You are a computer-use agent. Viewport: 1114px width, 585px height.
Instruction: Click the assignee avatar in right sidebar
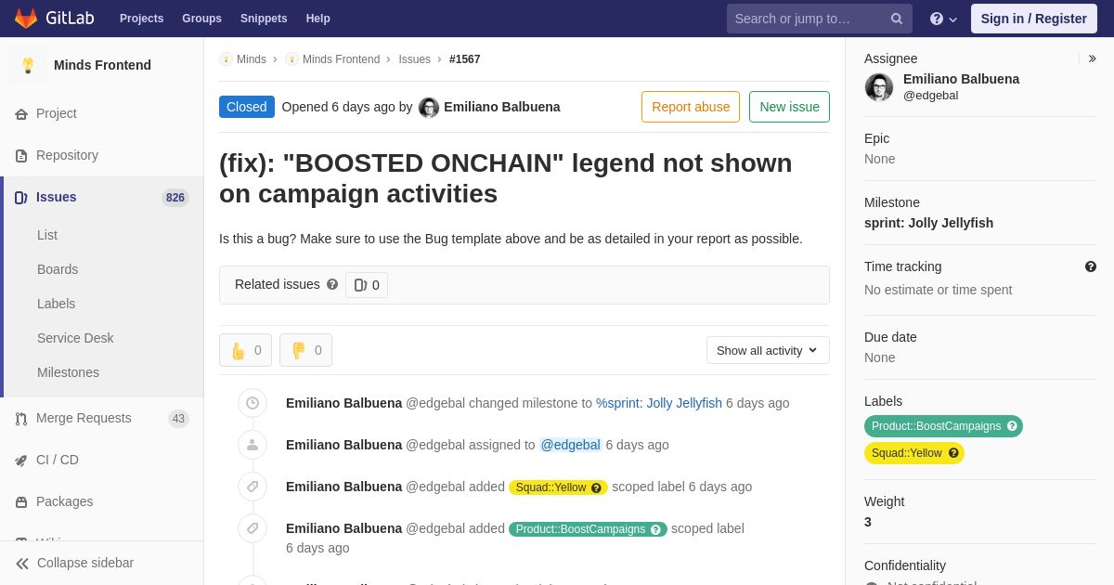tap(879, 87)
